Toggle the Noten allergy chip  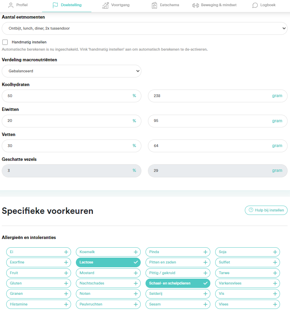pos(108,294)
